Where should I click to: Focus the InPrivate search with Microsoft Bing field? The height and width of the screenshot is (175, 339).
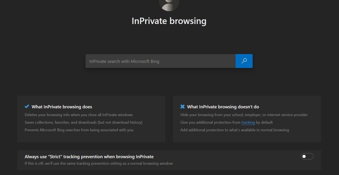(x=160, y=61)
